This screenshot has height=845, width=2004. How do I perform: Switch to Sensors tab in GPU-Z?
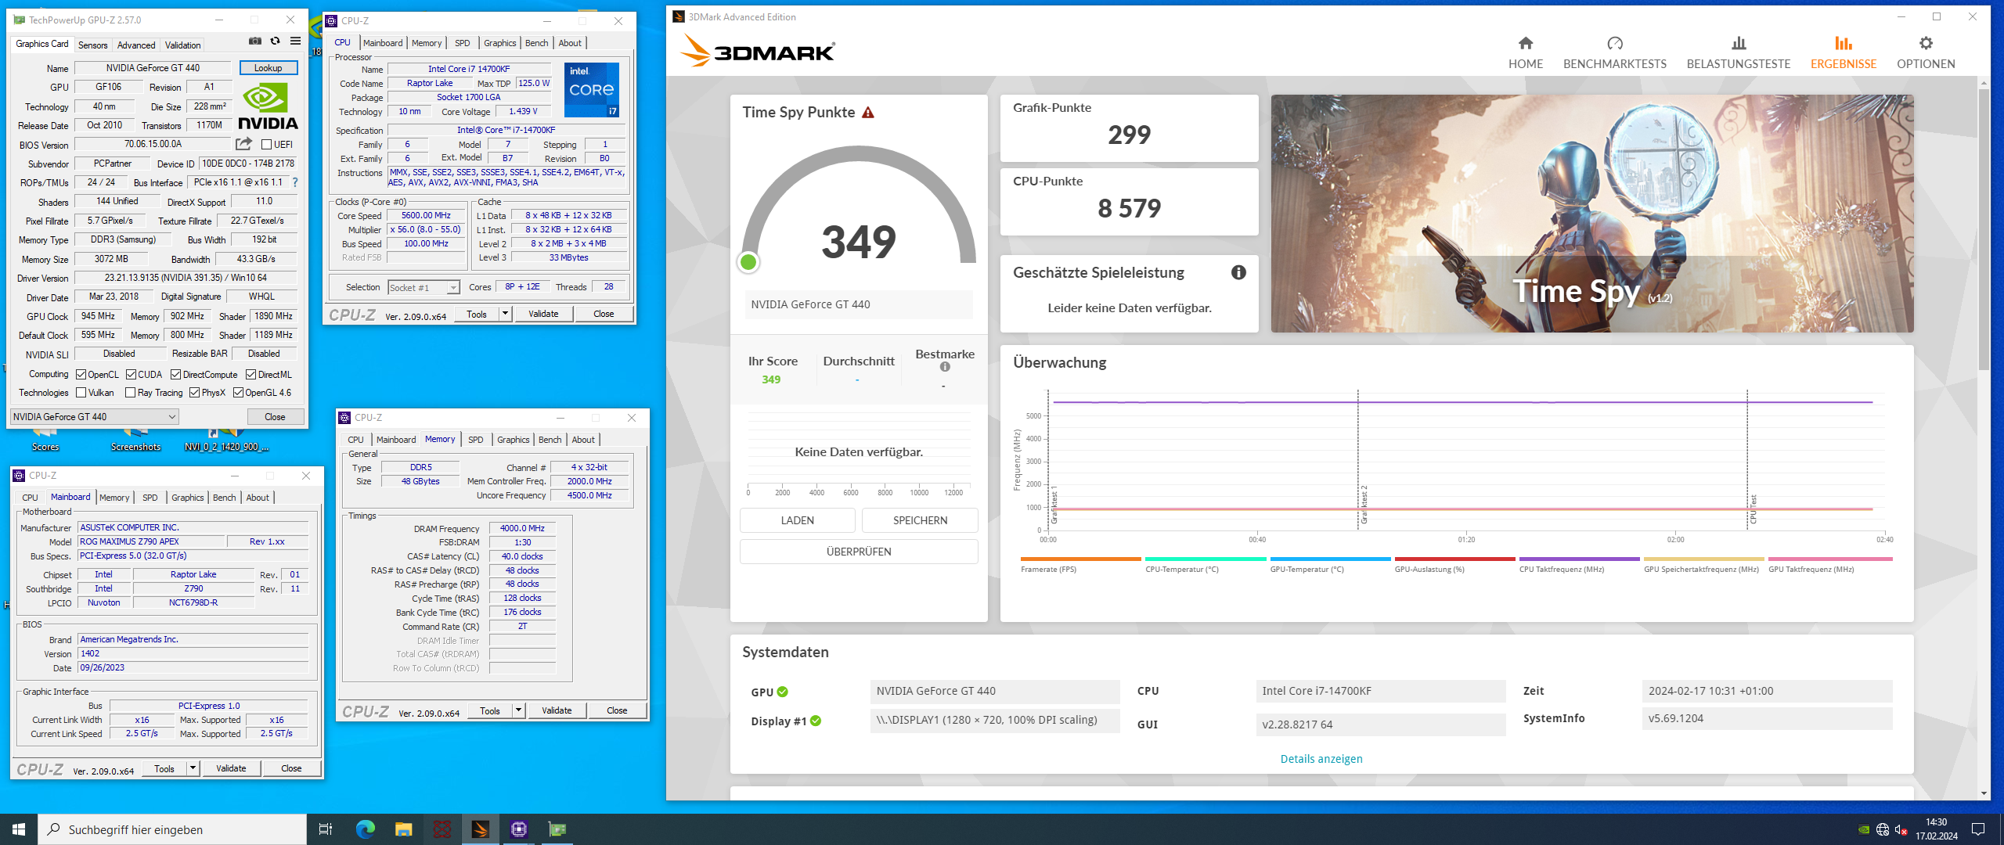92,45
